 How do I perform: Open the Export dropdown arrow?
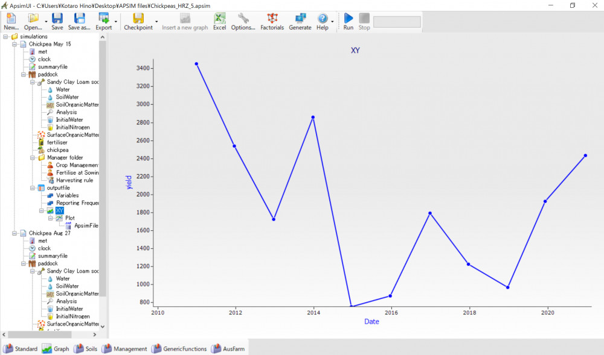tap(116, 22)
